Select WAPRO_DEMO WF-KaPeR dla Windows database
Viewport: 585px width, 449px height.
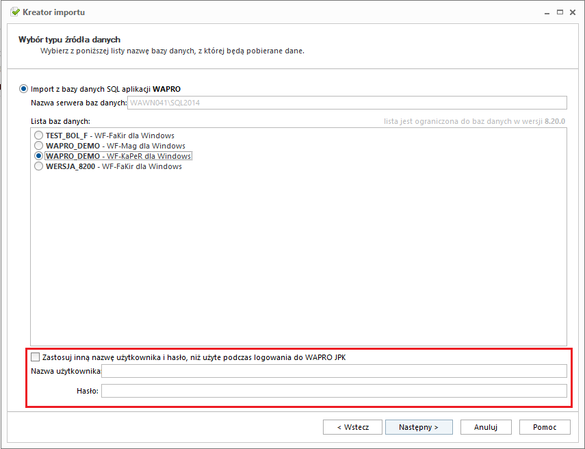click(x=38, y=155)
